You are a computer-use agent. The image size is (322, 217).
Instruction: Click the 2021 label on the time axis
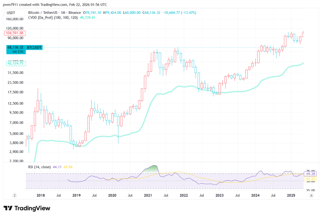coord(148,195)
